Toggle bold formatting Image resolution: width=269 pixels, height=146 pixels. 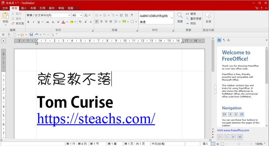(28, 22)
